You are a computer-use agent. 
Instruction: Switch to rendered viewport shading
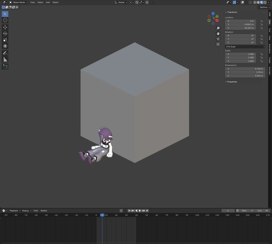click(x=265, y=2)
